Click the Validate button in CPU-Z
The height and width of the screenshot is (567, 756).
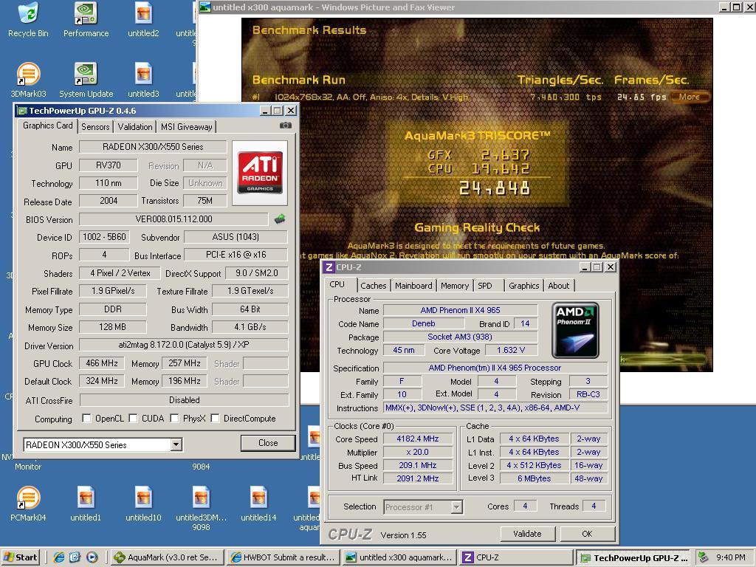tap(527, 534)
